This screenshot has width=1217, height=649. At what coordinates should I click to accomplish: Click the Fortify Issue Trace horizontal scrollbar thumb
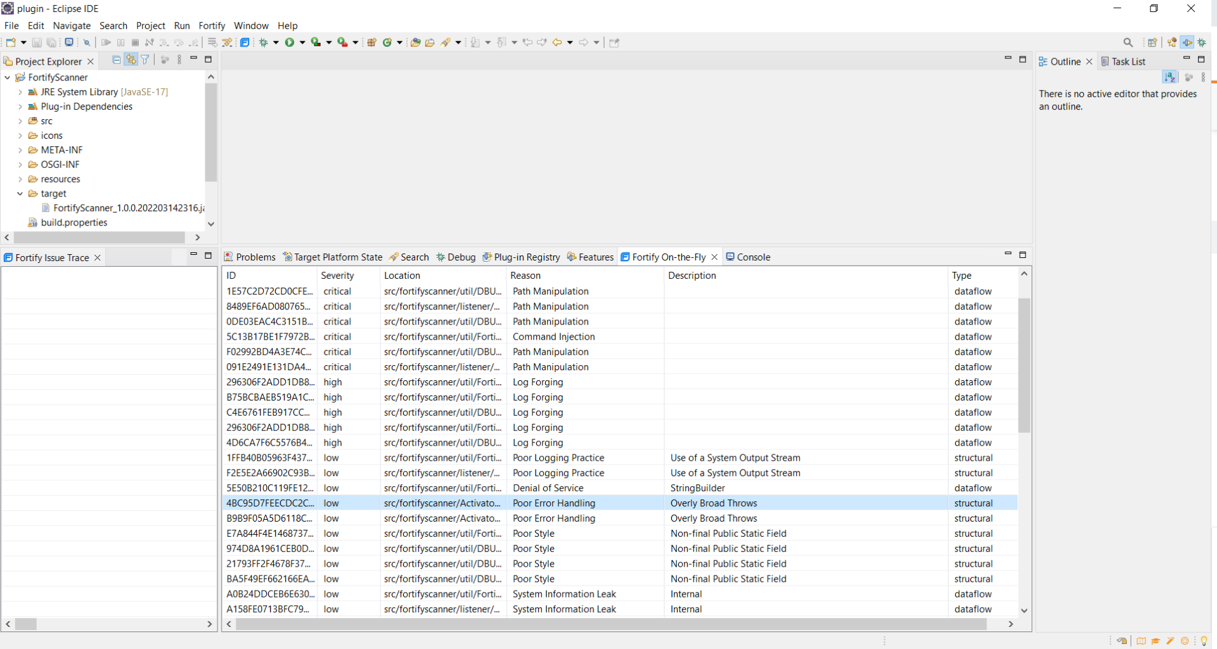coord(26,624)
